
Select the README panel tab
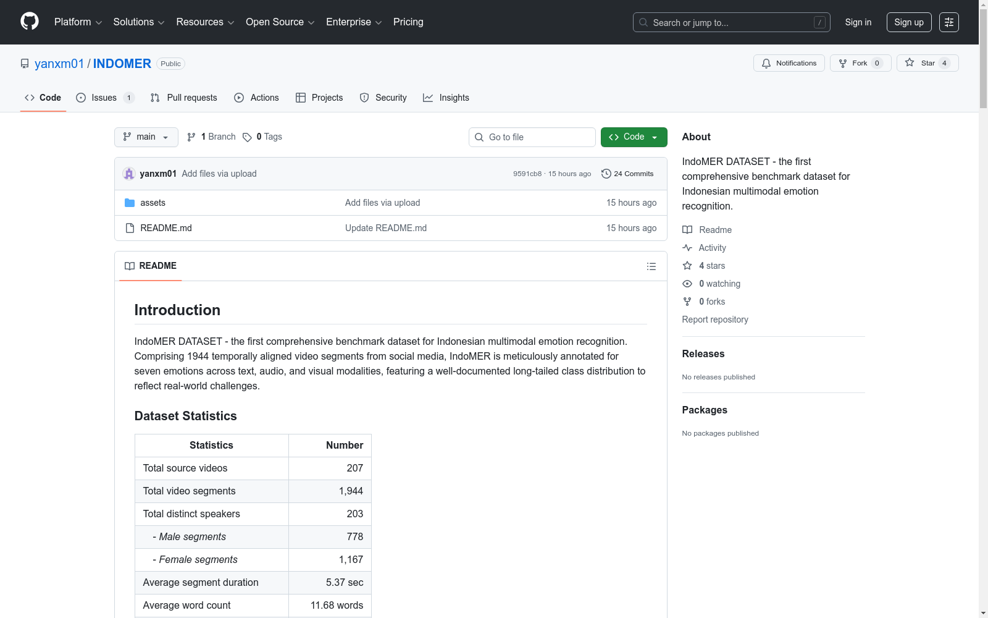[x=151, y=266]
